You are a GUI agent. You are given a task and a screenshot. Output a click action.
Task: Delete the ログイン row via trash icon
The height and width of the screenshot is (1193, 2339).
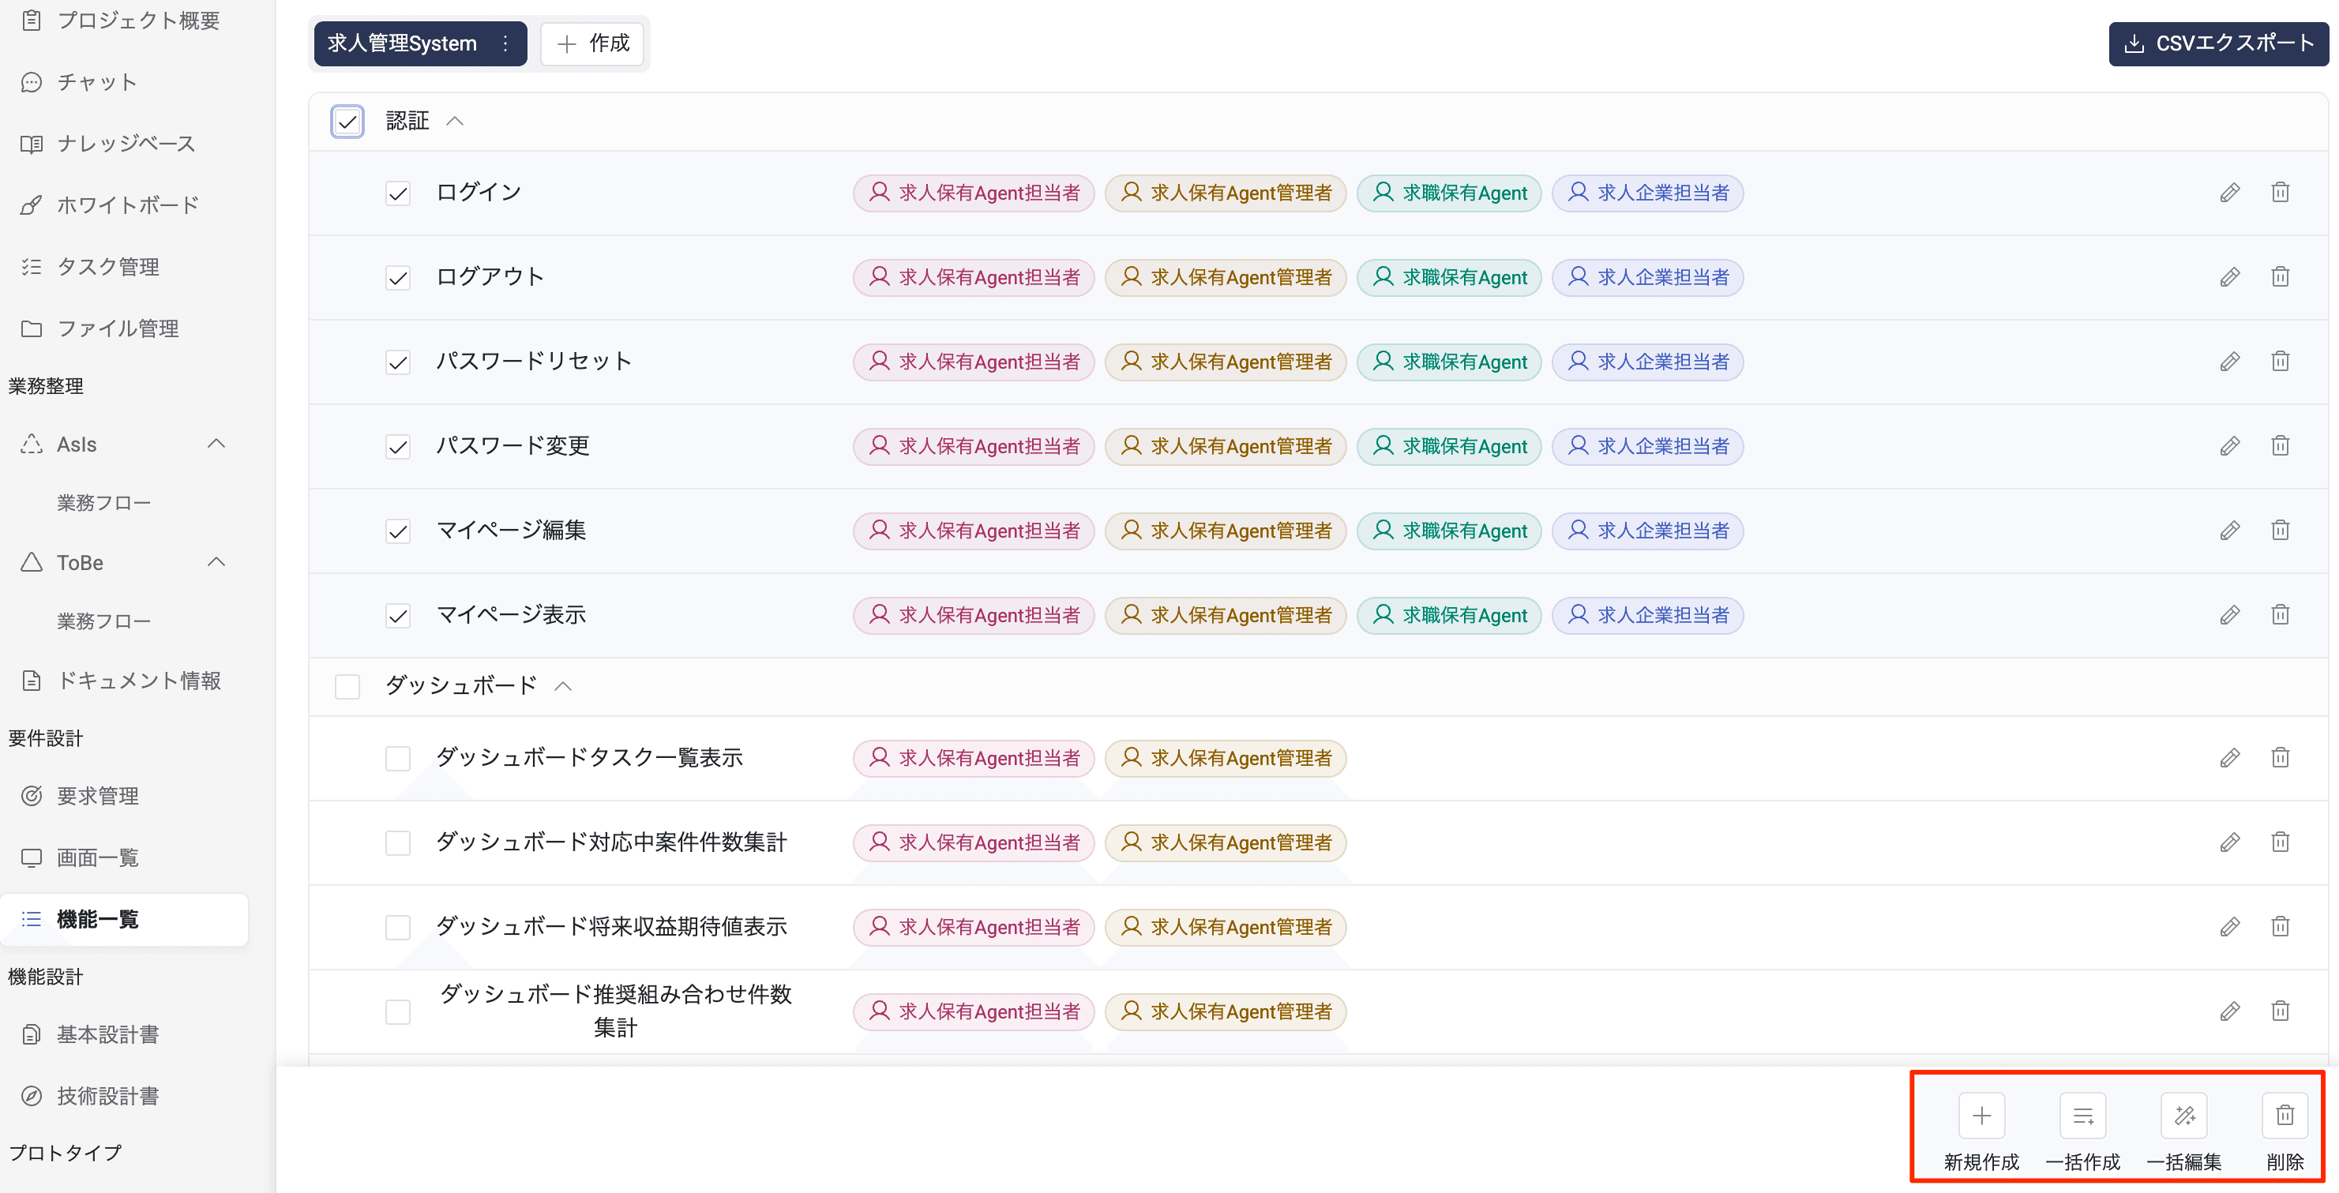click(2280, 193)
